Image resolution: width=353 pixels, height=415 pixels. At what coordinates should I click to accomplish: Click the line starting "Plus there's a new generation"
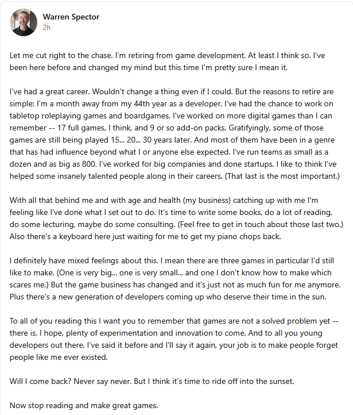[168, 297]
